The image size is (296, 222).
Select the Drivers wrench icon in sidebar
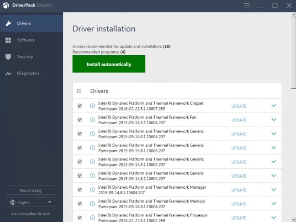point(9,23)
